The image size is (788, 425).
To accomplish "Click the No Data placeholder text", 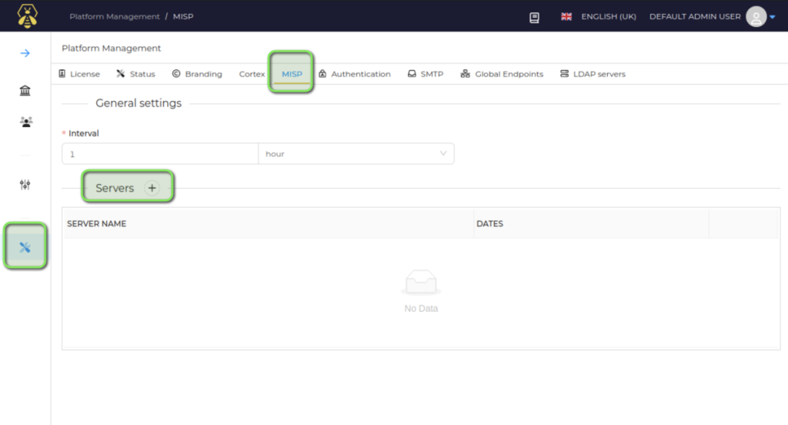I will click(421, 308).
